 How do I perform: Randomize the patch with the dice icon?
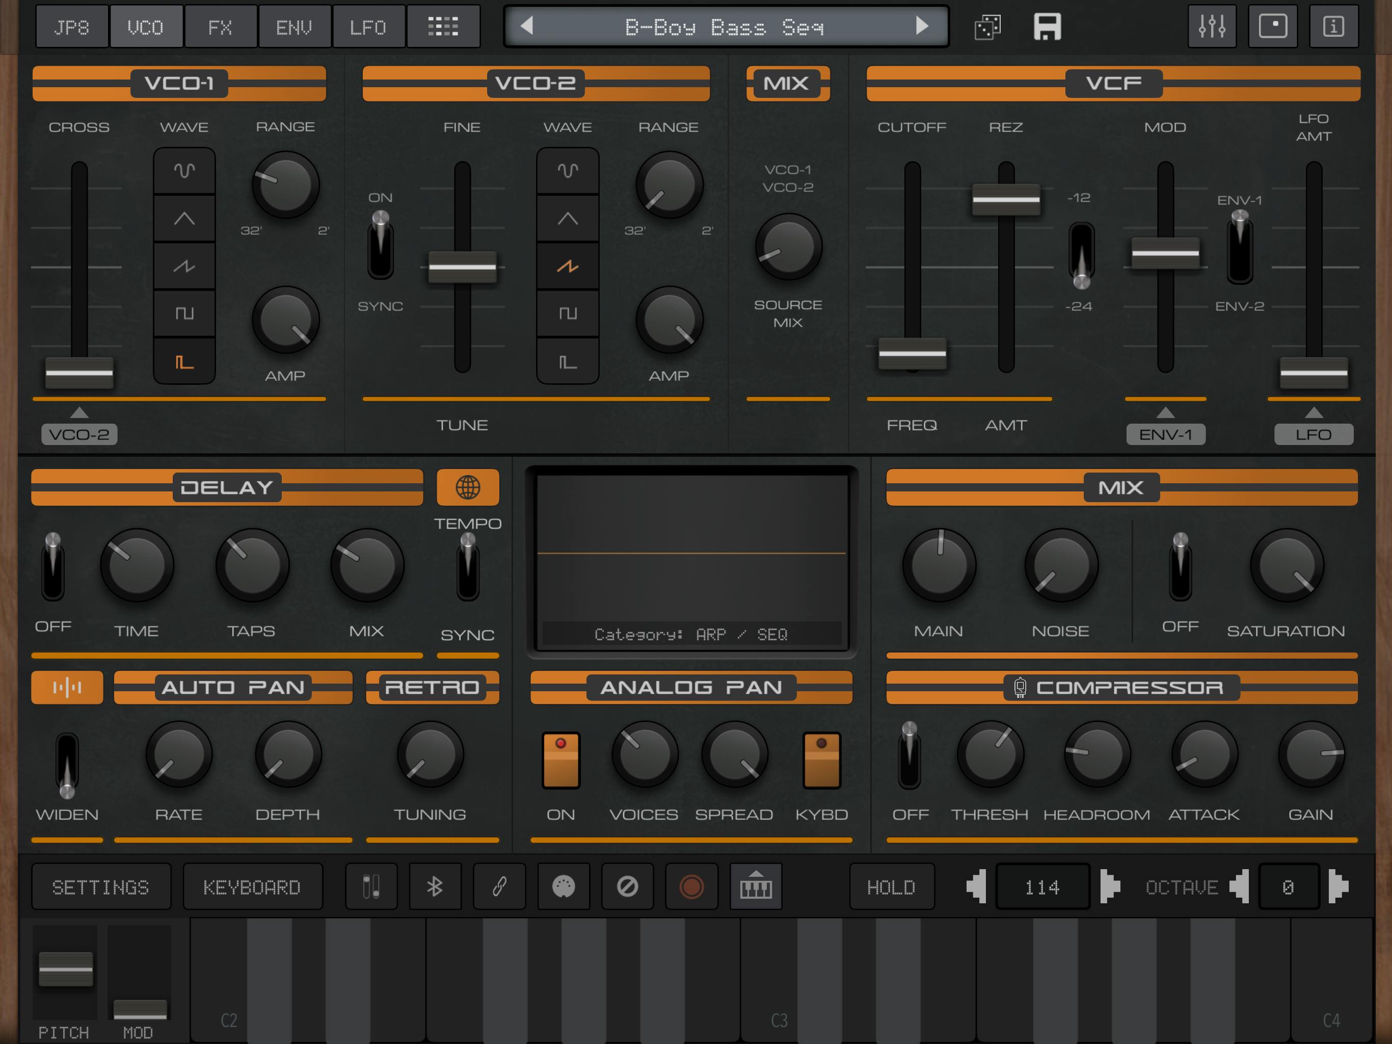(987, 27)
